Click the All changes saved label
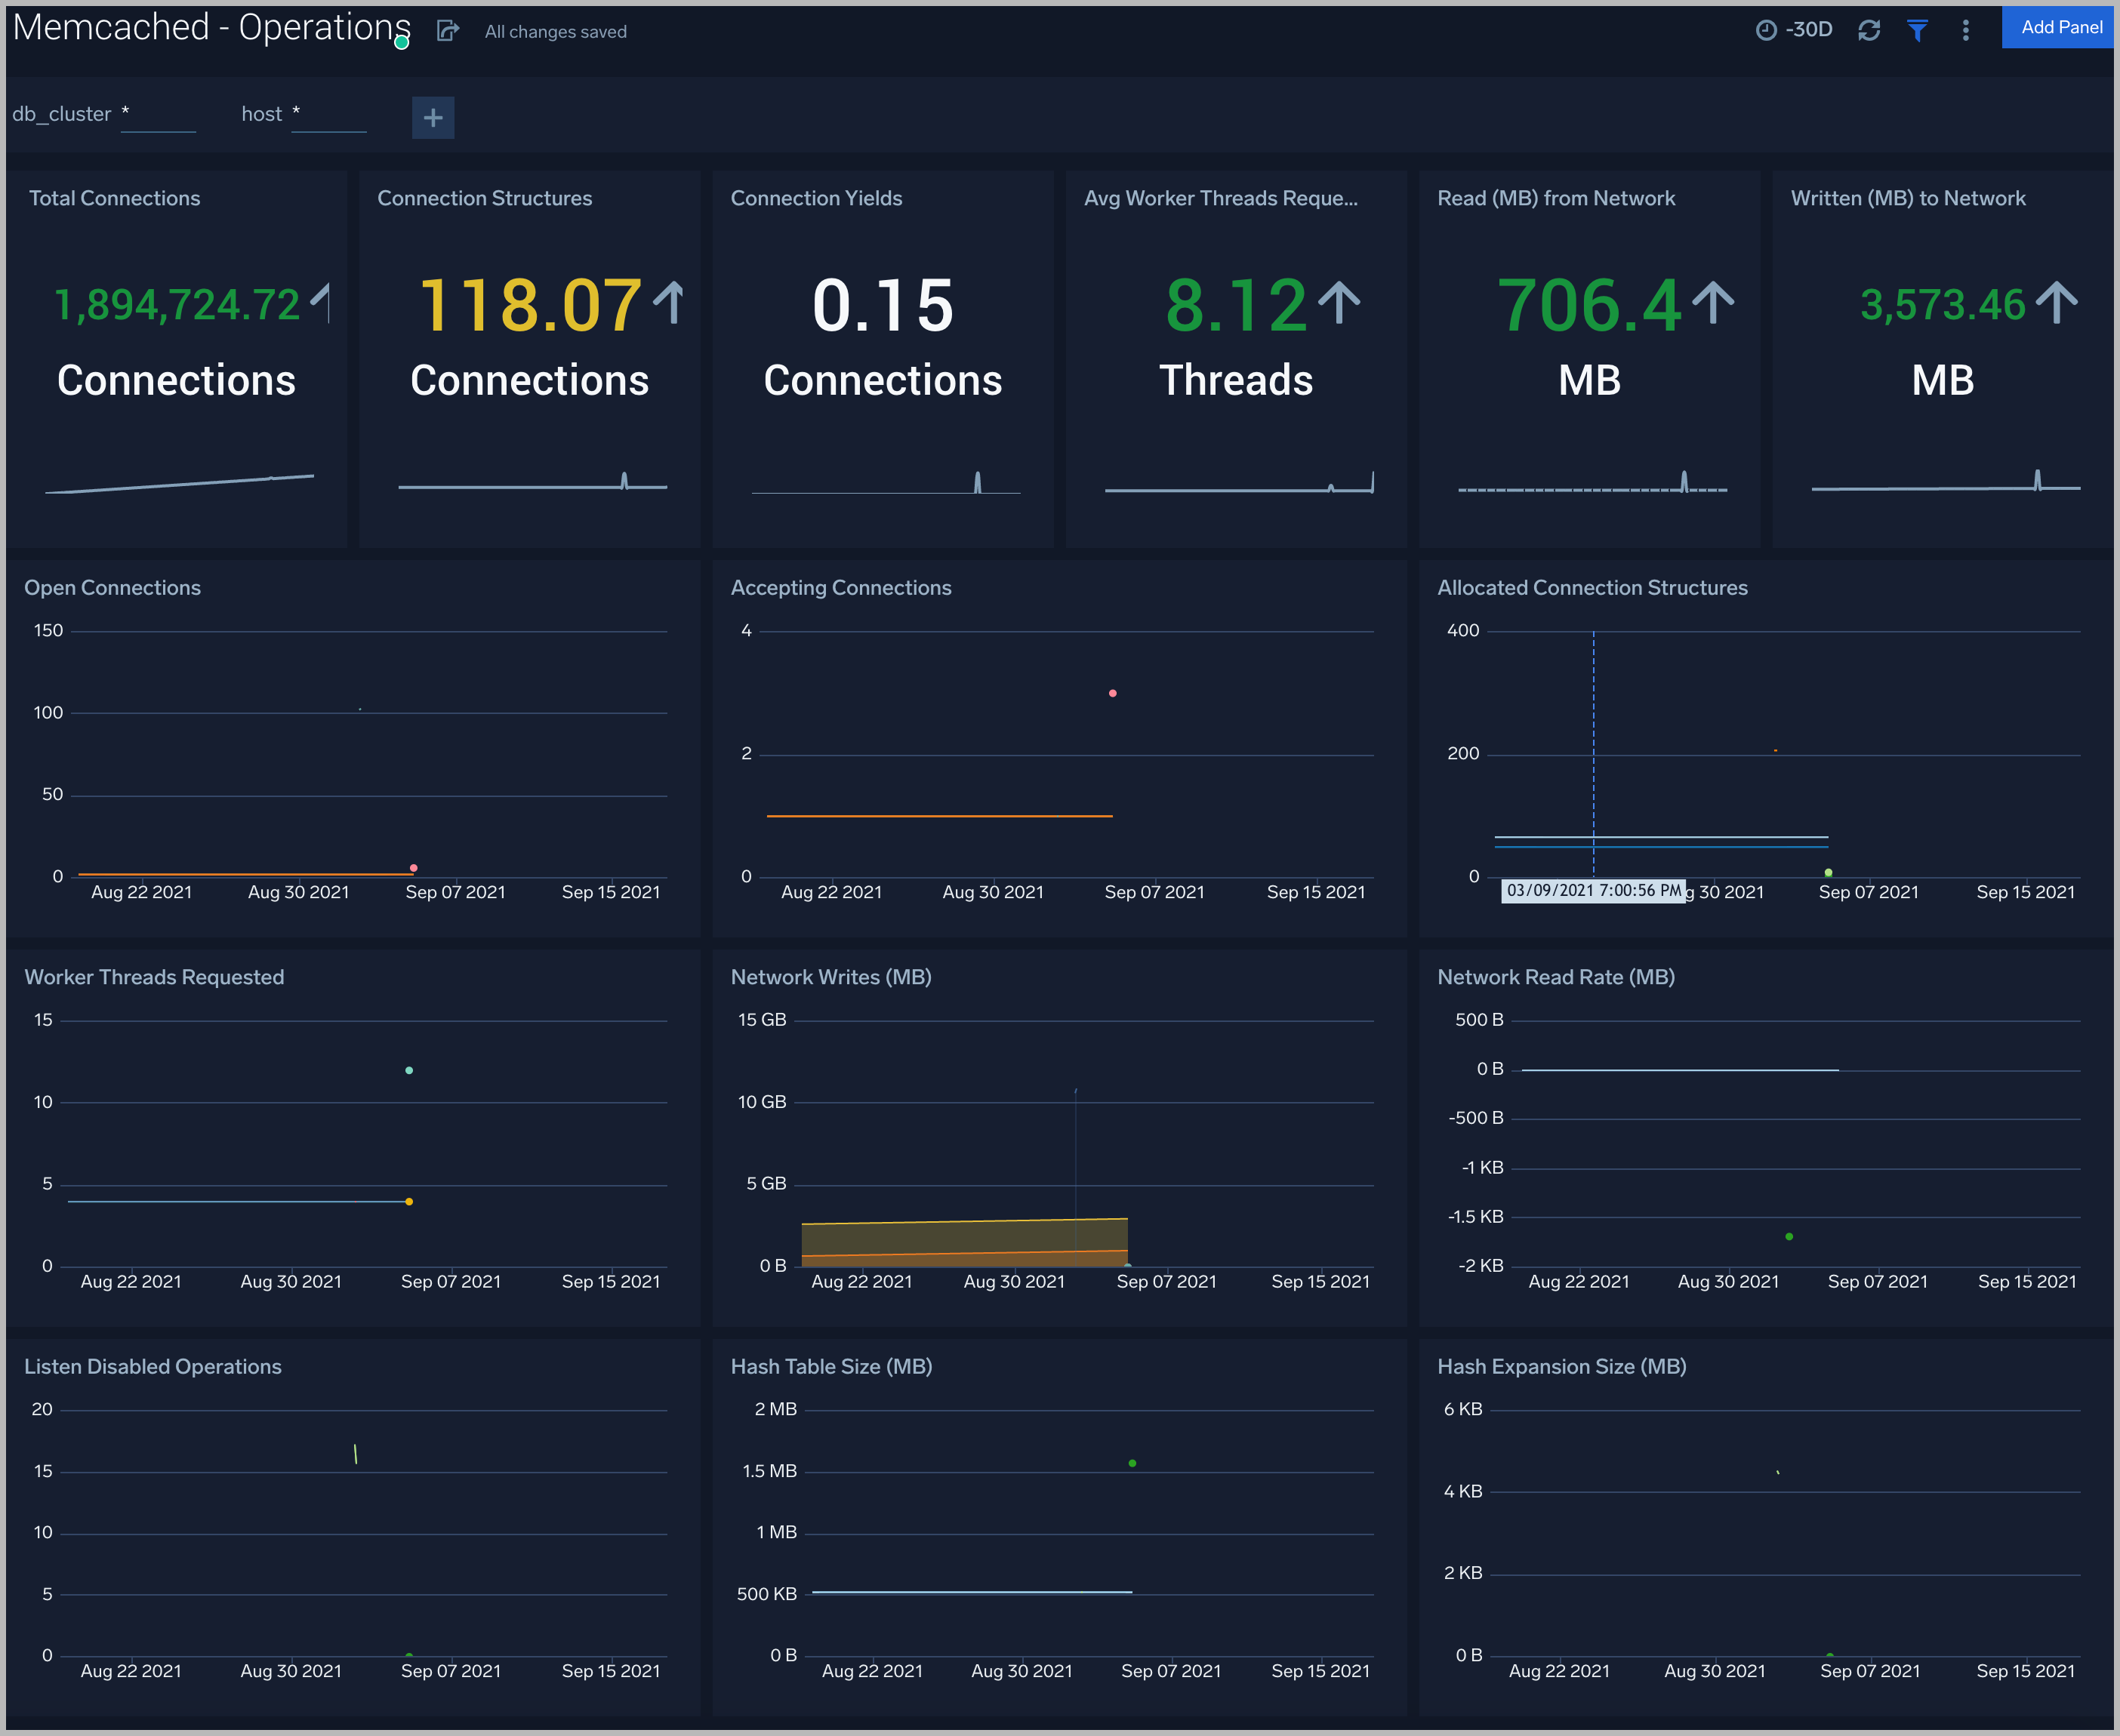Viewport: 2120px width, 1736px height. click(555, 31)
